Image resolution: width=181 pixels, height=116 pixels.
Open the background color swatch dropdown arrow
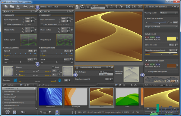tap(177, 66)
